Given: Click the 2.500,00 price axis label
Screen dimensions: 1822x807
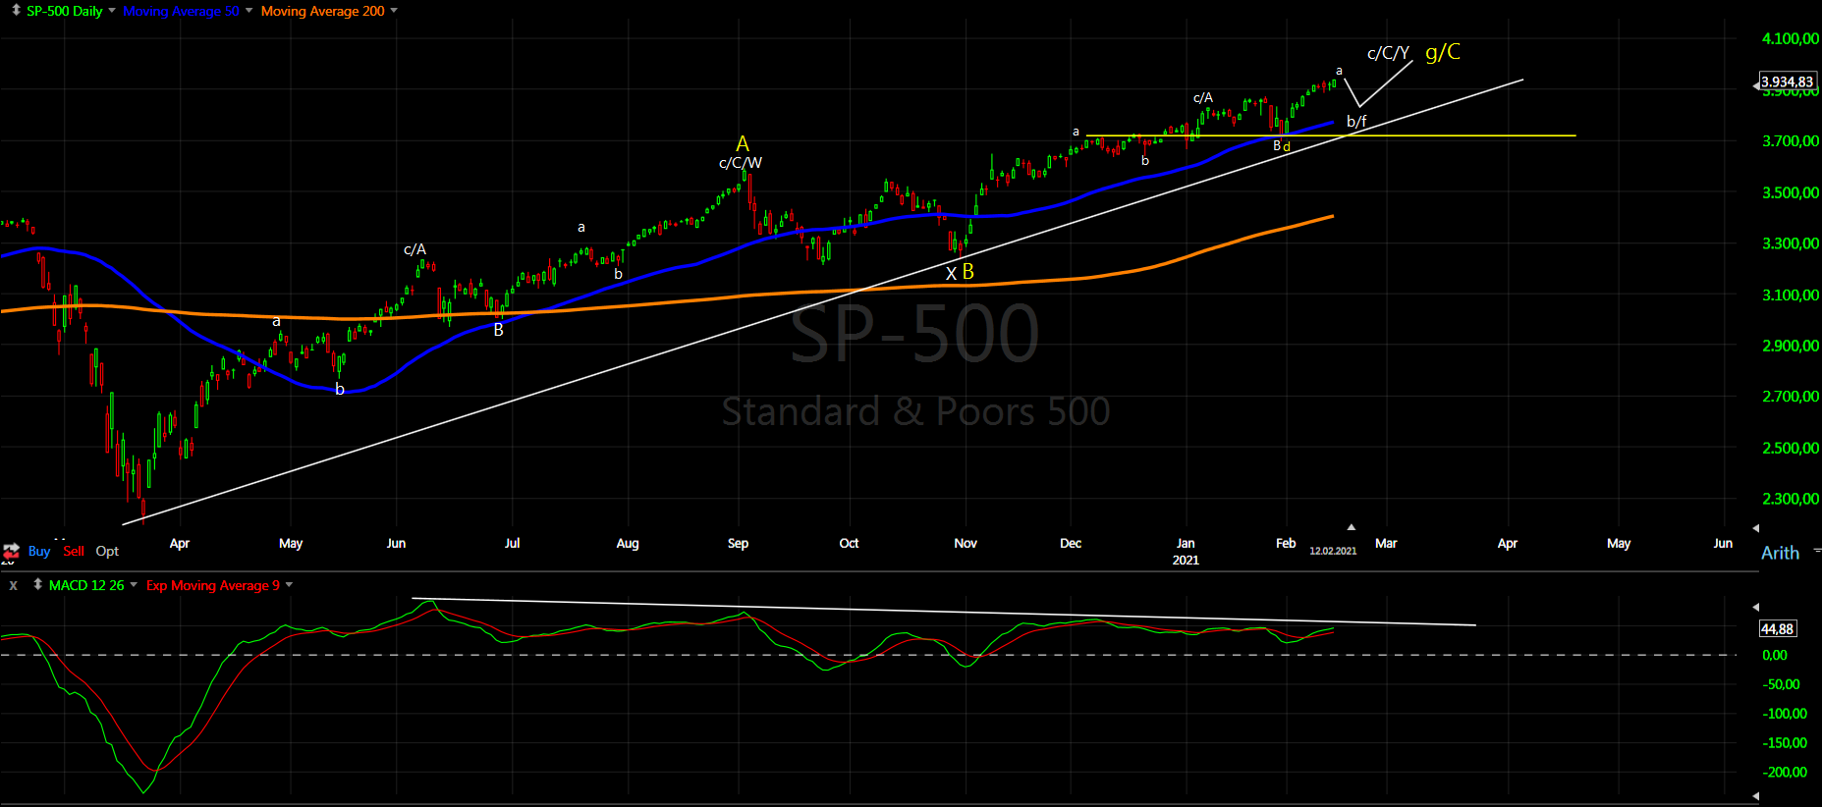Looking at the screenshot, I should [x=1791, y=447].
